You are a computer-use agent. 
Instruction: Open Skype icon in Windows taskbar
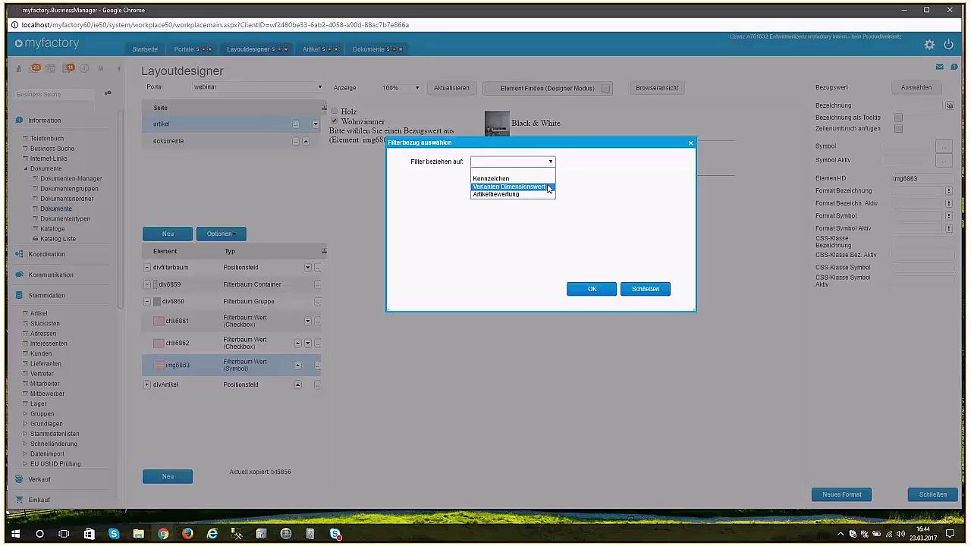click(114, 534)
